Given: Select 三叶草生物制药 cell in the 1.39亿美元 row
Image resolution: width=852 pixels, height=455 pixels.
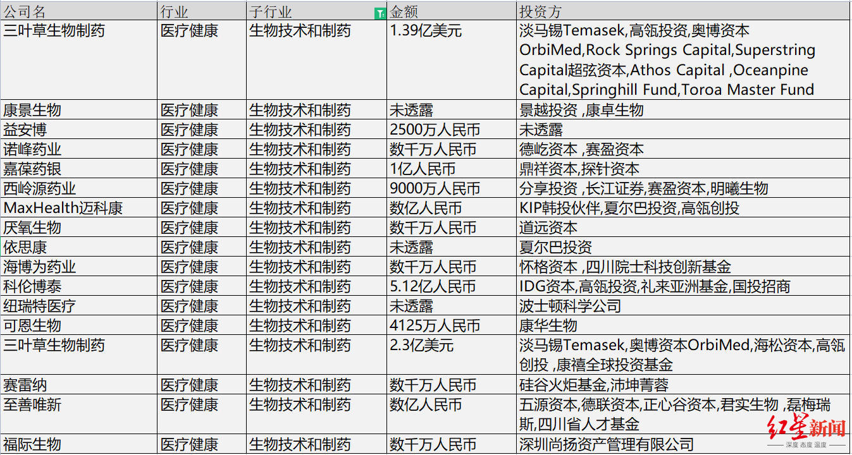Looking at the screenshot, I should point(78,60).
